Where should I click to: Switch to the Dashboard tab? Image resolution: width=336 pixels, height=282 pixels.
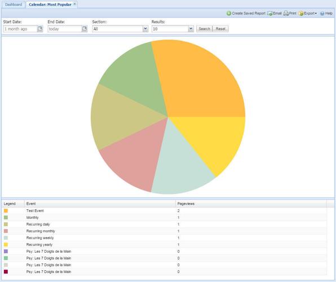coord(14,5)
